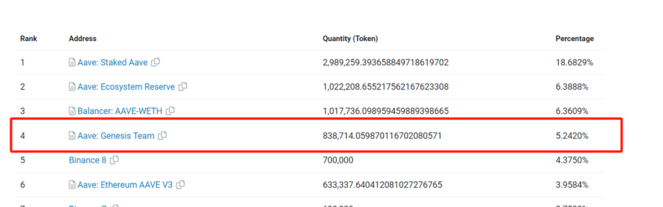Click rank number 5 cell
This screenshot has height=207, width=663.
[x=22, y=160]
